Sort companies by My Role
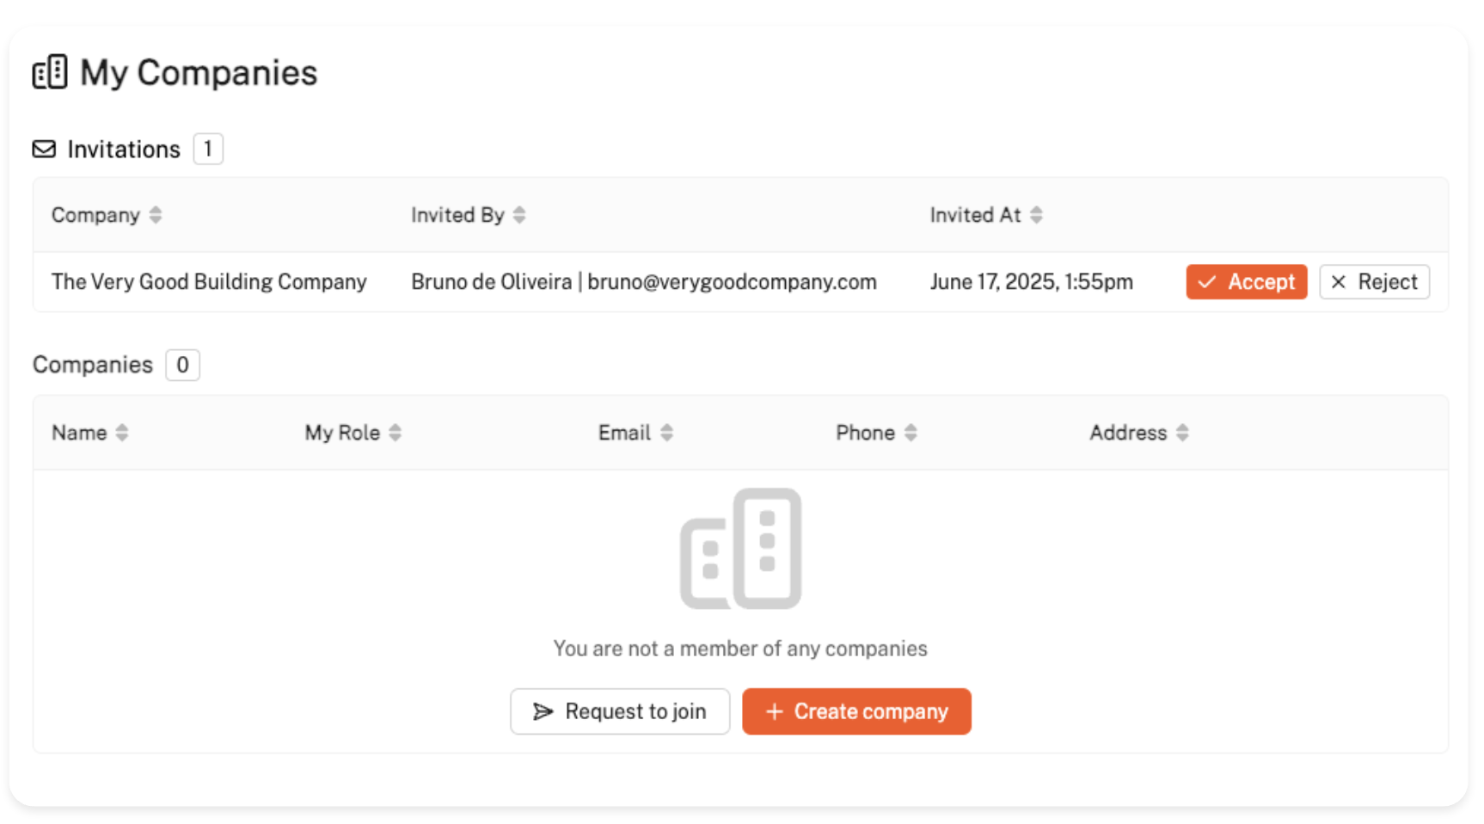Screen dimensions: 1484x824 [395, 433]
